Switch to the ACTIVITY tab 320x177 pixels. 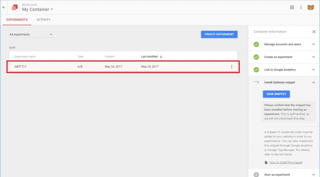[x=43, y=20]
